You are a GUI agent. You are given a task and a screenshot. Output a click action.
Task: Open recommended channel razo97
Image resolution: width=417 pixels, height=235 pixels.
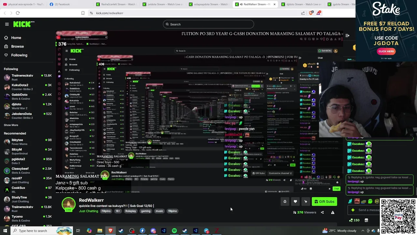(x=28, y=180)
